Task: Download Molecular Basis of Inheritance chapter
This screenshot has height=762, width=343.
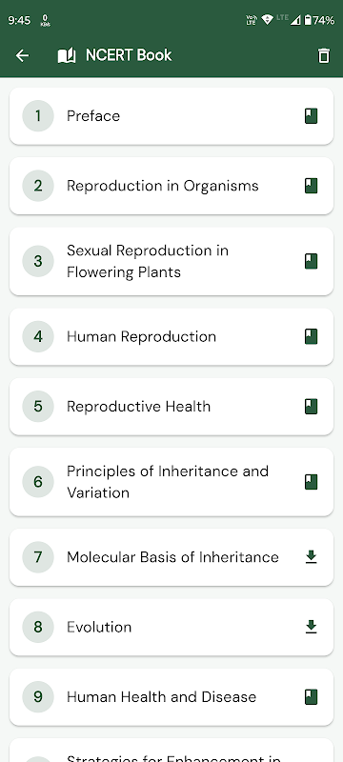Action: 311,557
